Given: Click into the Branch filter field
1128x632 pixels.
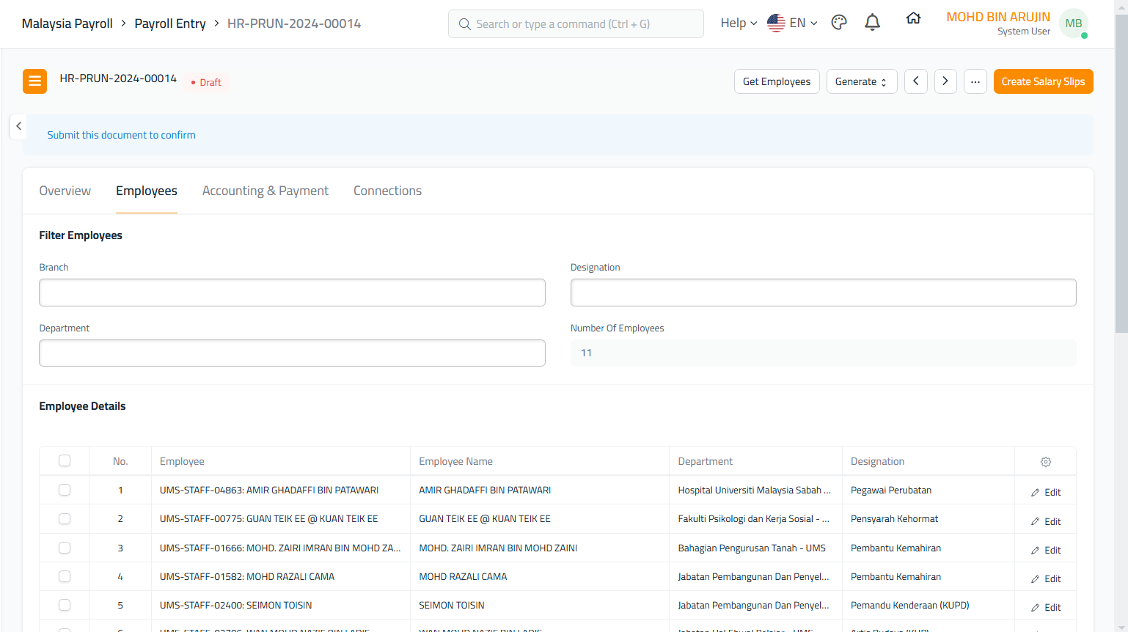Looking at the screenshot, I should [292, 293].
